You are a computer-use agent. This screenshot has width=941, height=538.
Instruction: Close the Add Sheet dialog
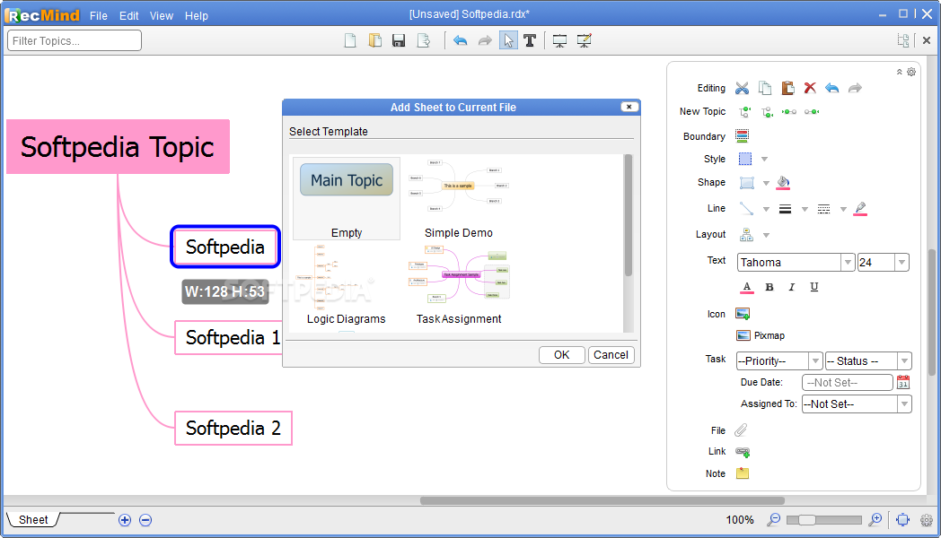(629, 107)
